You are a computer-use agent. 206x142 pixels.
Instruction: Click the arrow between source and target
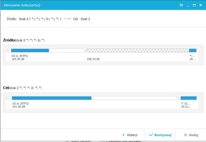68,19
